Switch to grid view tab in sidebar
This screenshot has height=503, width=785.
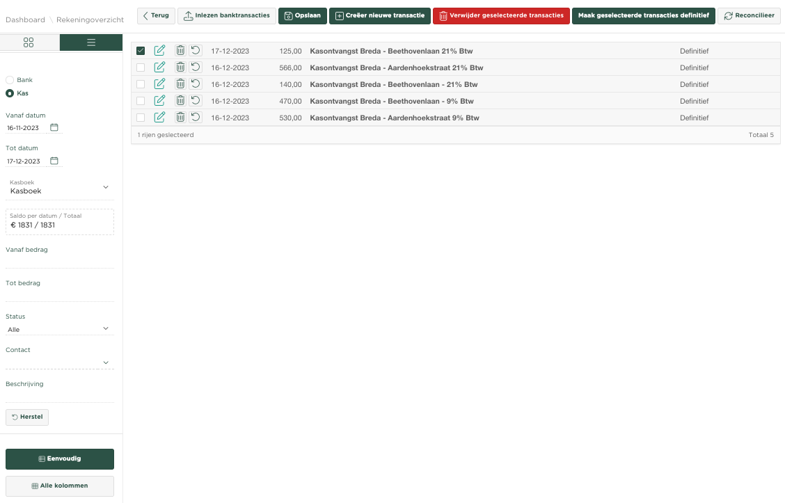click(29, 42)
